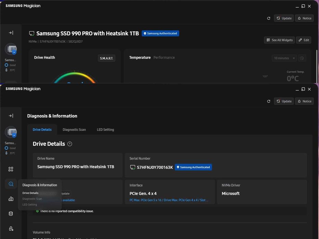
Task: Click thermometer icon in top sidebar
Action: pyautogui.click(x=6, y=70)
